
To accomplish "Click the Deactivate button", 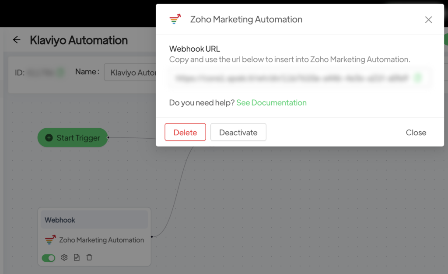I will (238, 132).
